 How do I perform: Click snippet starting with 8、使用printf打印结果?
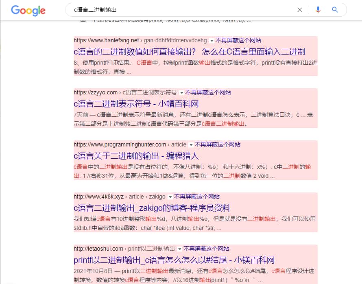196,67
